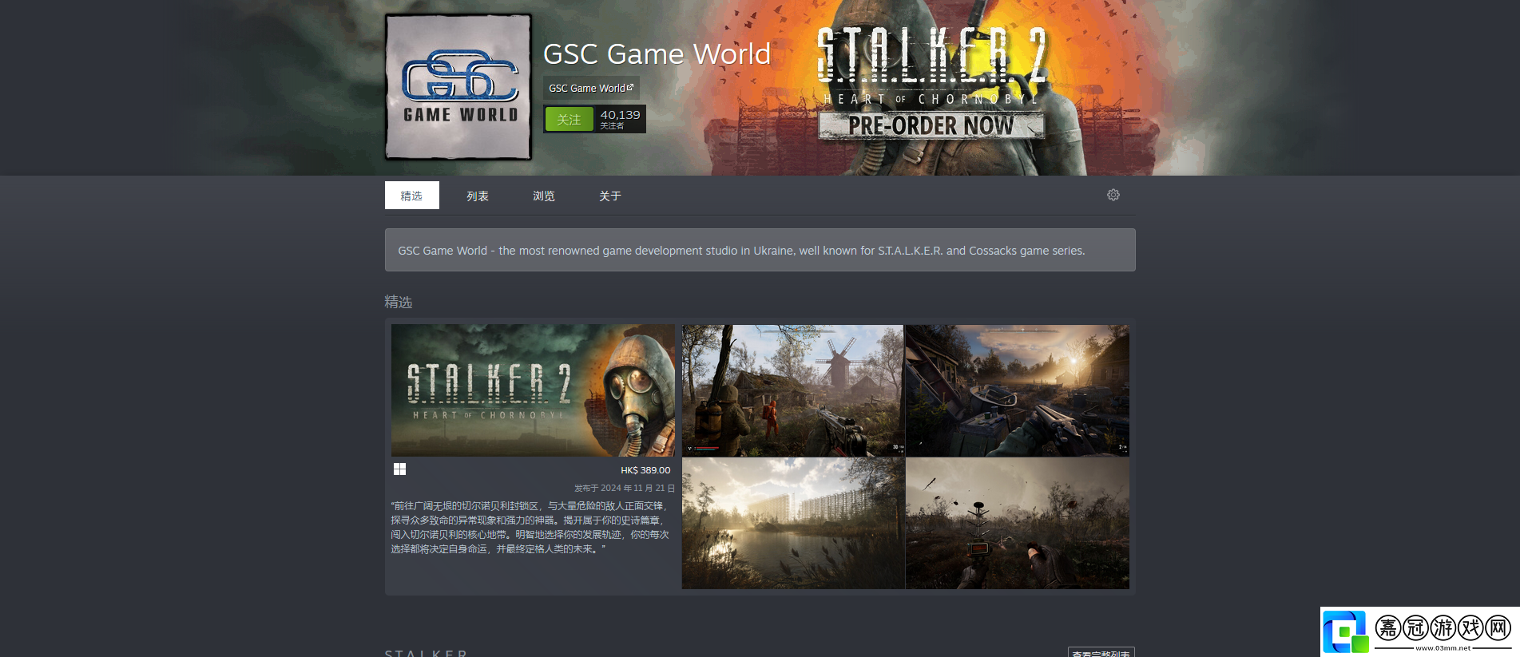This screenshot has width=1520, height=657.
Task: Switch to the 浏览 tab
Action: [x=544, y=196]
